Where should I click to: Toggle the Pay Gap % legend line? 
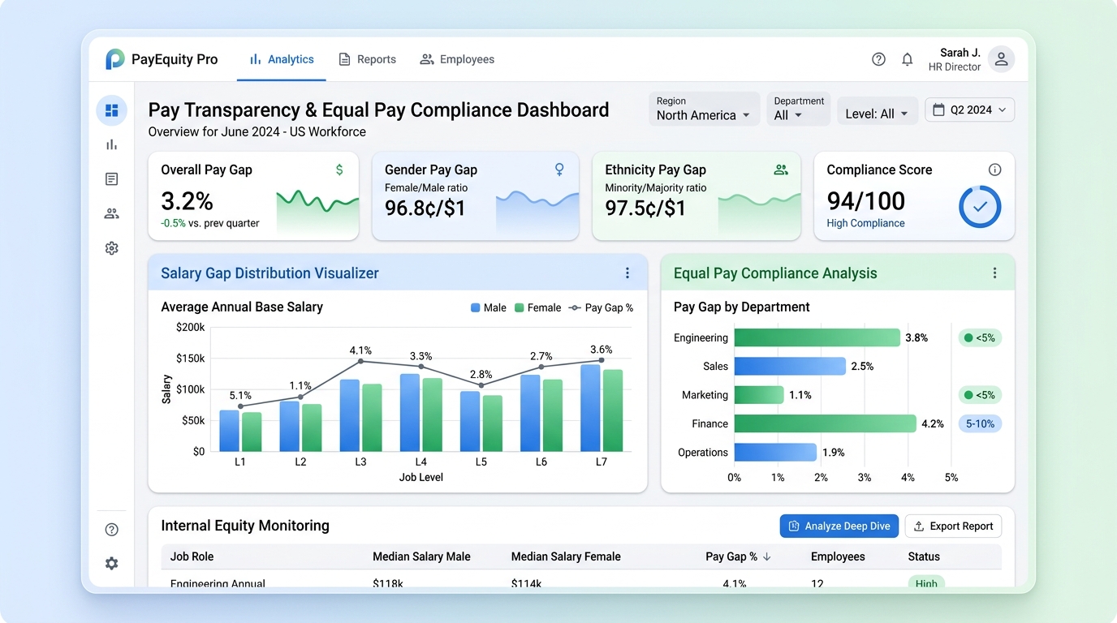pyautogui.click(x=601, y=308)
